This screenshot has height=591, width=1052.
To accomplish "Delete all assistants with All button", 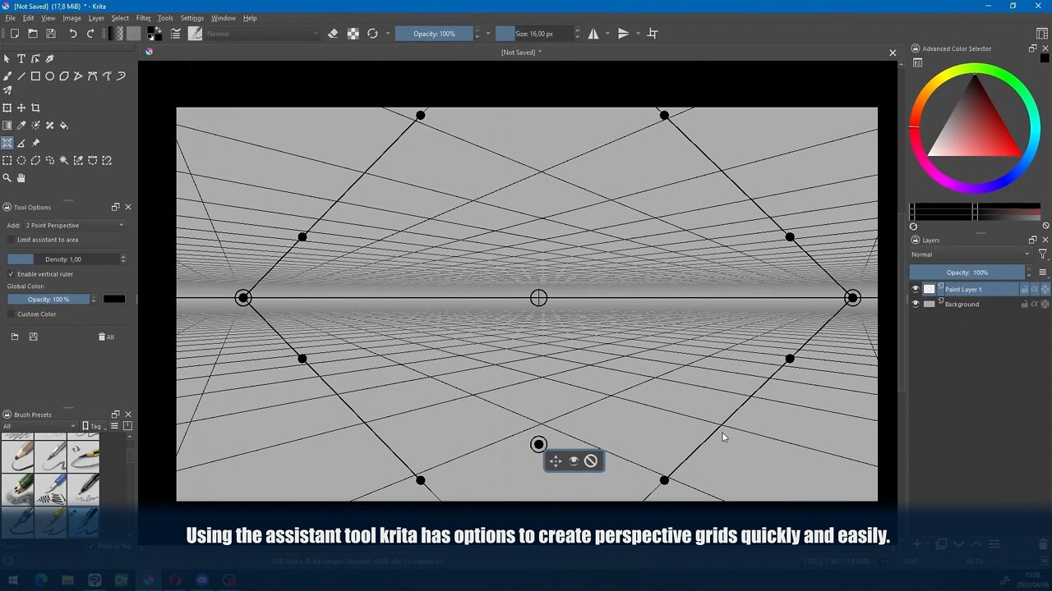I will click(106, 337).
